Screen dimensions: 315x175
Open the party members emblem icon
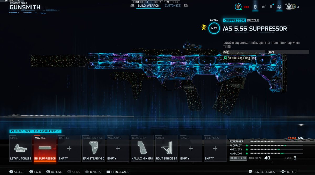pyautogui.click(x=290, y=7)
